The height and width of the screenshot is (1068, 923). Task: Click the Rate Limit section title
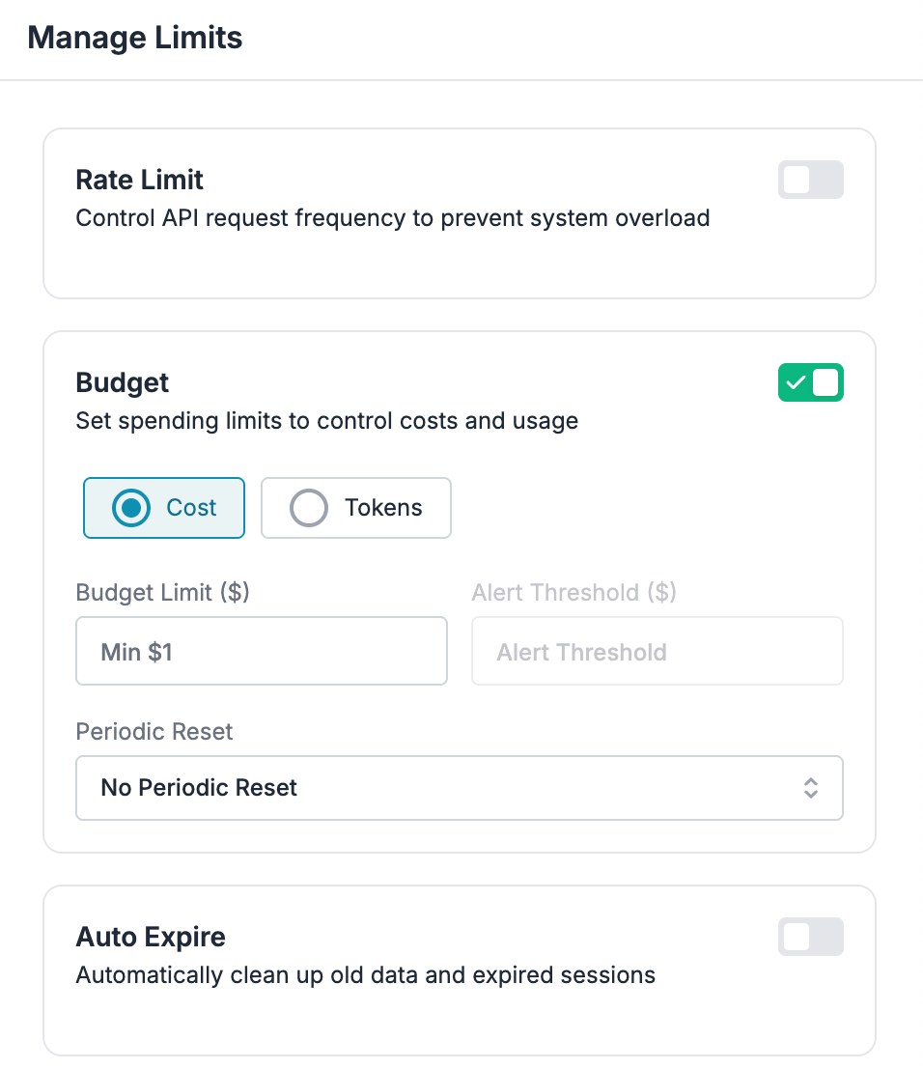click(140, 181)
